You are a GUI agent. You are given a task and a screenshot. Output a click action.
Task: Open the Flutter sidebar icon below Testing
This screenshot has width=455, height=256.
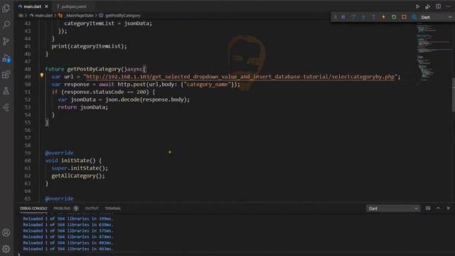(x=6, y=107)
